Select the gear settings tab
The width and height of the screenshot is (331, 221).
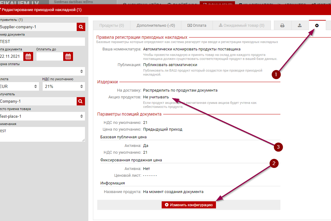pos(317,26)
